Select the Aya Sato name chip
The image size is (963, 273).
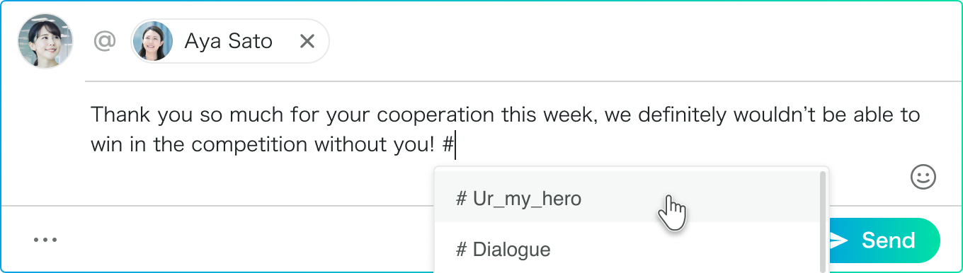(229, 41)
